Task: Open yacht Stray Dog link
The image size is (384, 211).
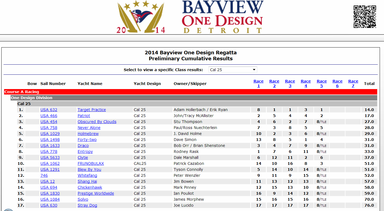Action: [87, 205]
